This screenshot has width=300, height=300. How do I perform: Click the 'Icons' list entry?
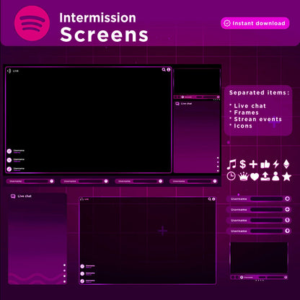click(x=243, y=126)
